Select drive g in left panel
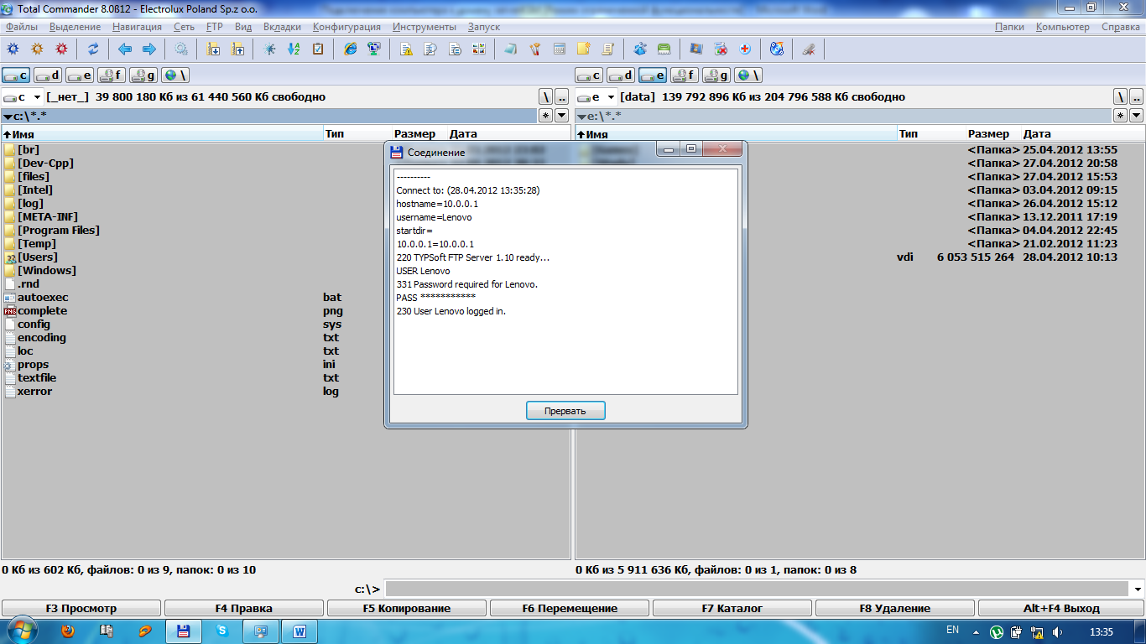This screenshot has height=644, width=1146. click(143, 75)
